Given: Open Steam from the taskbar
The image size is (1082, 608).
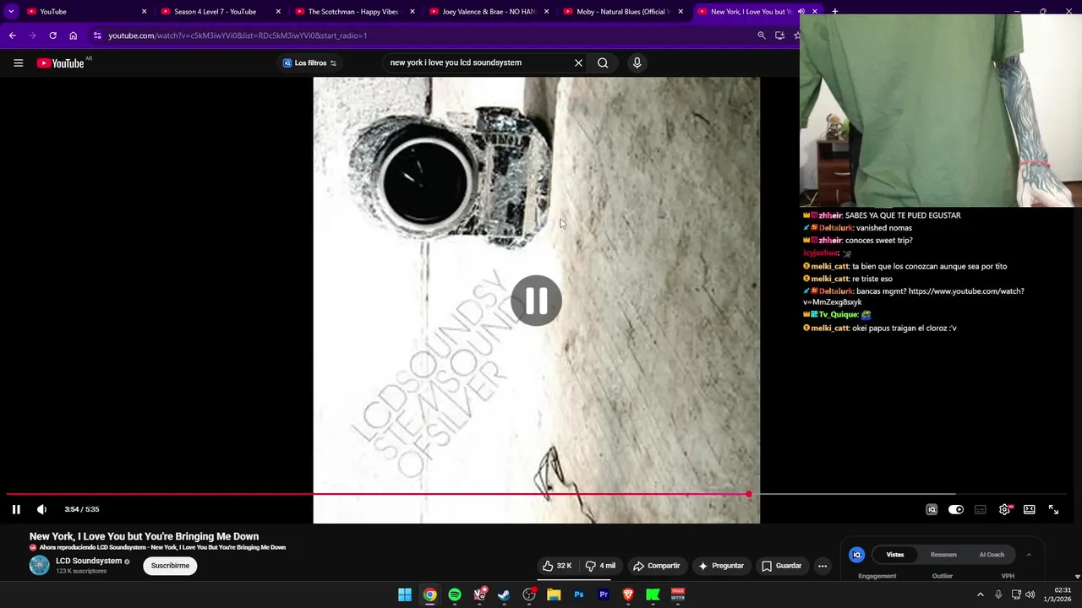Looking at the screenshot, I should [504, 594].
